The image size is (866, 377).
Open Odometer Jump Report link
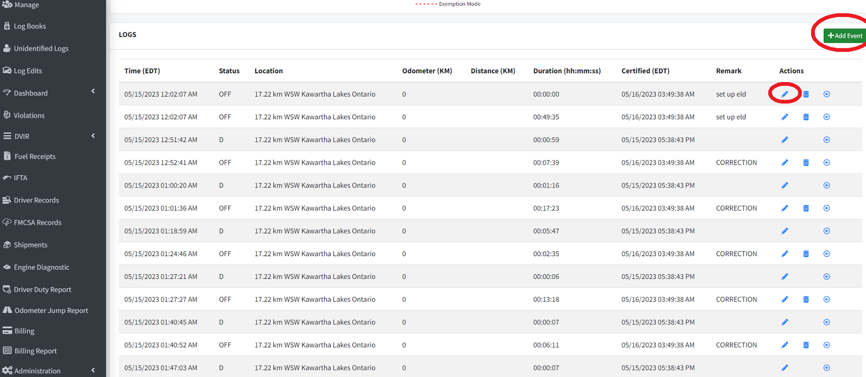pyautogui.click(x=51, y=310)
